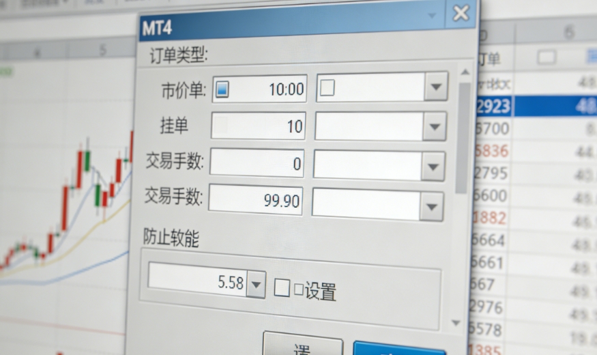Click the 交易手数 field showing 99.90
This screenshot has width=597, height=355.
point(255,199)
